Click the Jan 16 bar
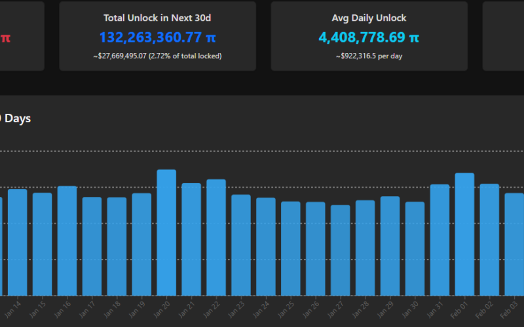 [67, 240]
